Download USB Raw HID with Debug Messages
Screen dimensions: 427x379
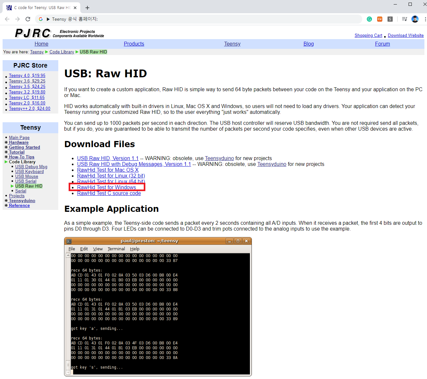point(134,164)
